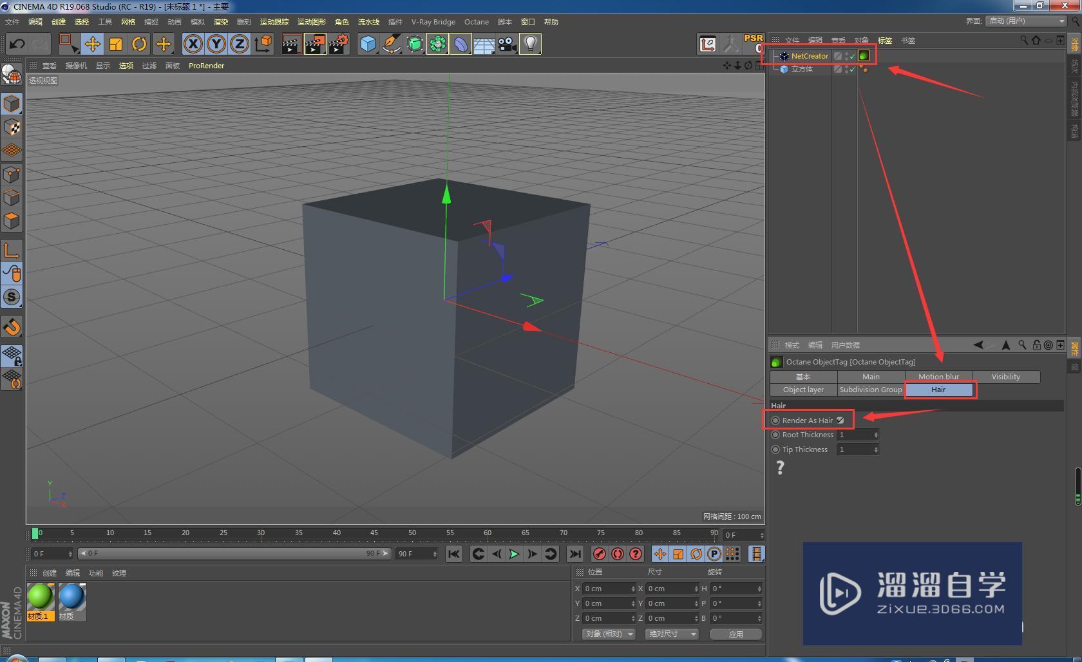Screen dimensions: 1082x662
Task: Switch to the Motion blur tab
Action: (x=938, y=377)
